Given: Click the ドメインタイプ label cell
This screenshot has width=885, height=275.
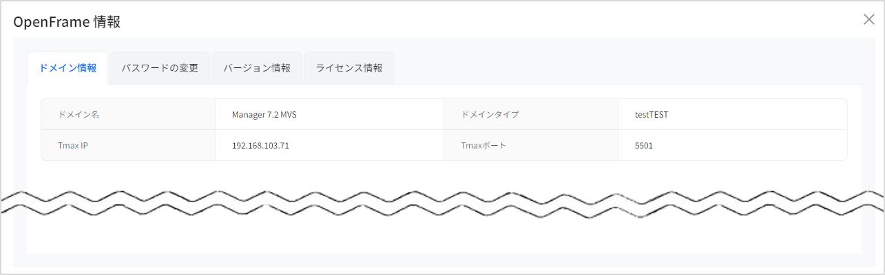Looking at the screenshot, I should [x=490, y=114].
